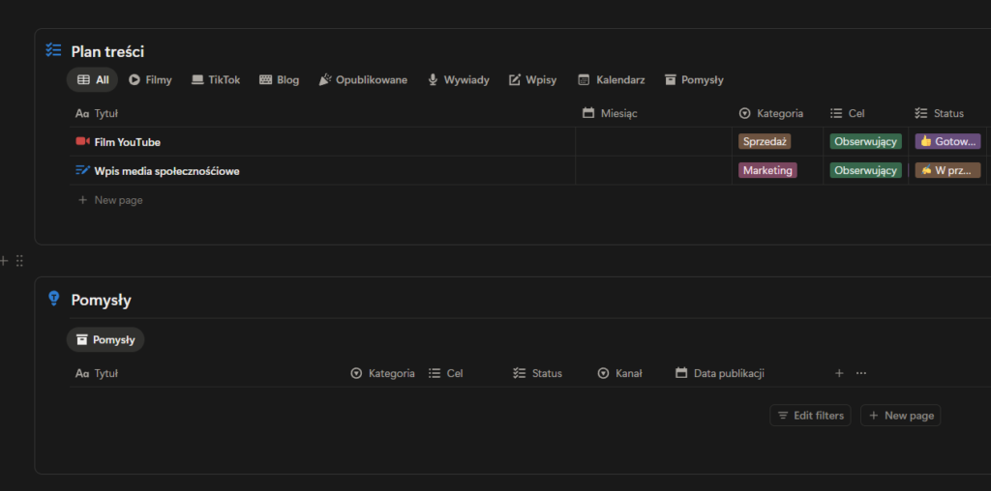
Task: Open the three-dots more options icon
Action: 861,373
